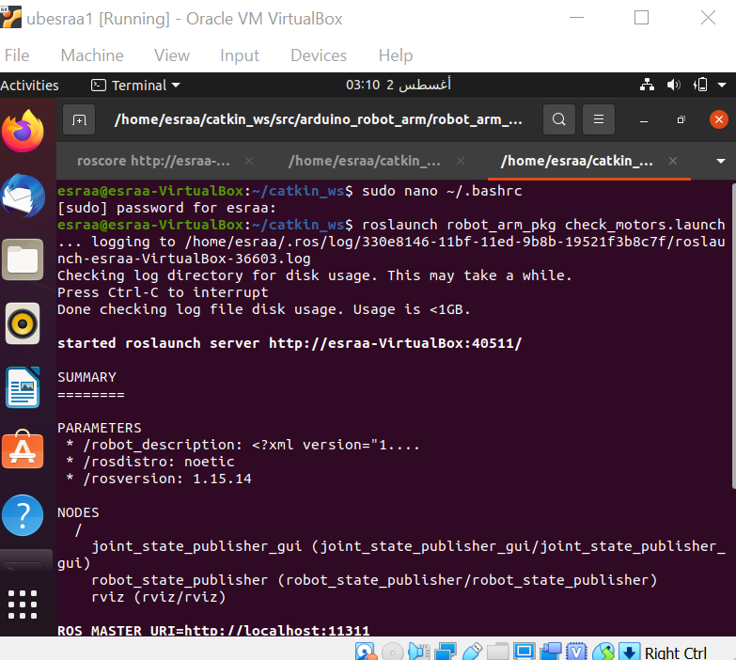The image size is (736, 660).
Task: Close the active third terminal tab
Action: (673, 161)
